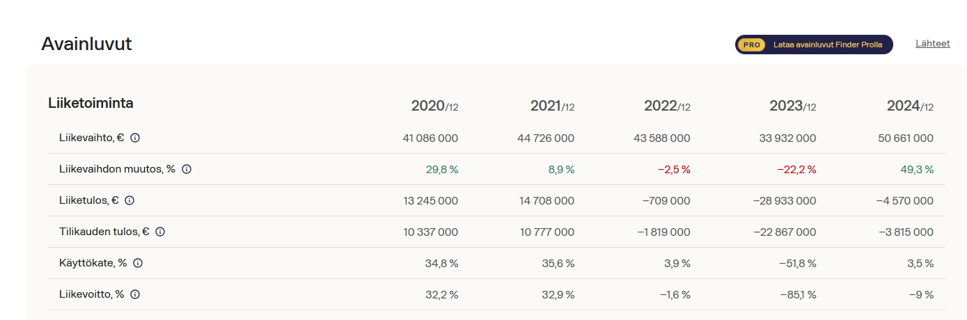This screenshot has width=967, height=320.
Task: Open the Lähteet link
Action: (932, 43)
